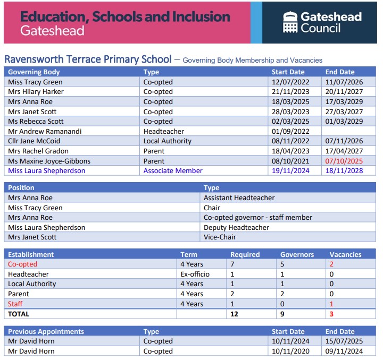Screen dimensions: 383x361
Task: Select the 'Associate Member' type
Action: click(x=173, y=170)
